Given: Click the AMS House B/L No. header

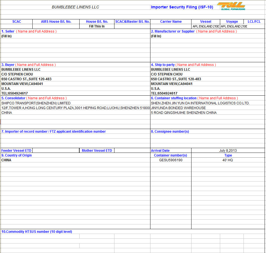Looking at the screenshot, I should 56,22.
